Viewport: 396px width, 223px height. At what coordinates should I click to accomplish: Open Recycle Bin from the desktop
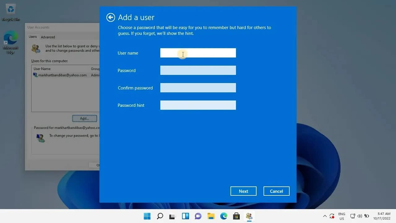11,10
